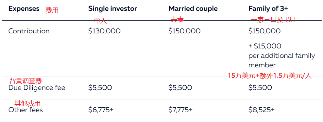Click the Due Diligence fee label
This screenshot has width=323, height=122.
[x=37, y=88]
